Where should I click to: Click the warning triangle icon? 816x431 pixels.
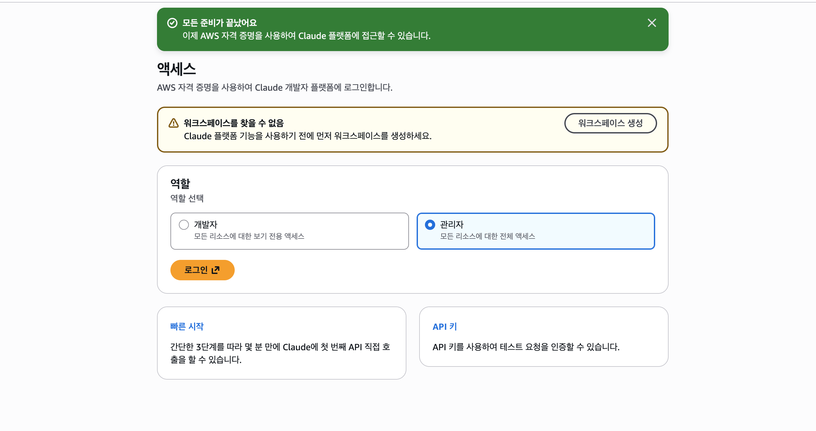coord(174,123)
